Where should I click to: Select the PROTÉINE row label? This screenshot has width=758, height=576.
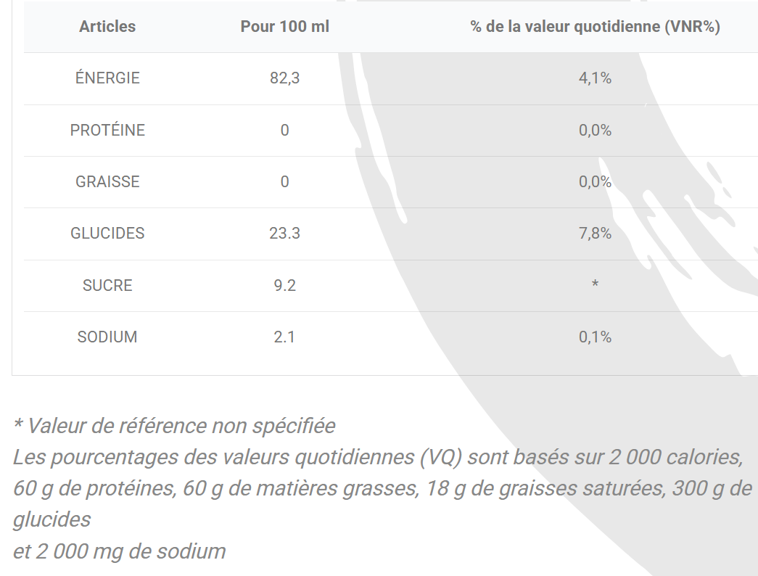click(x=107, y=130)
